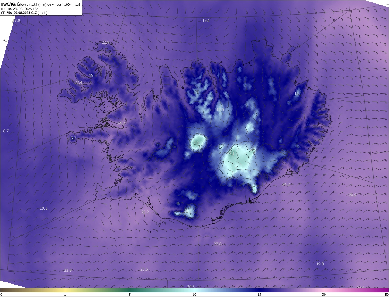The height and width of the screenshot is (297, 389).
Task: Click the 24.2 value off southeast coast
Action: 286,185
